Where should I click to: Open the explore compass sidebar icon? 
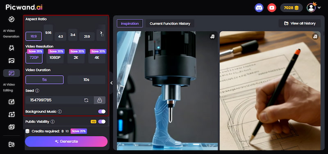coord(11,19)
